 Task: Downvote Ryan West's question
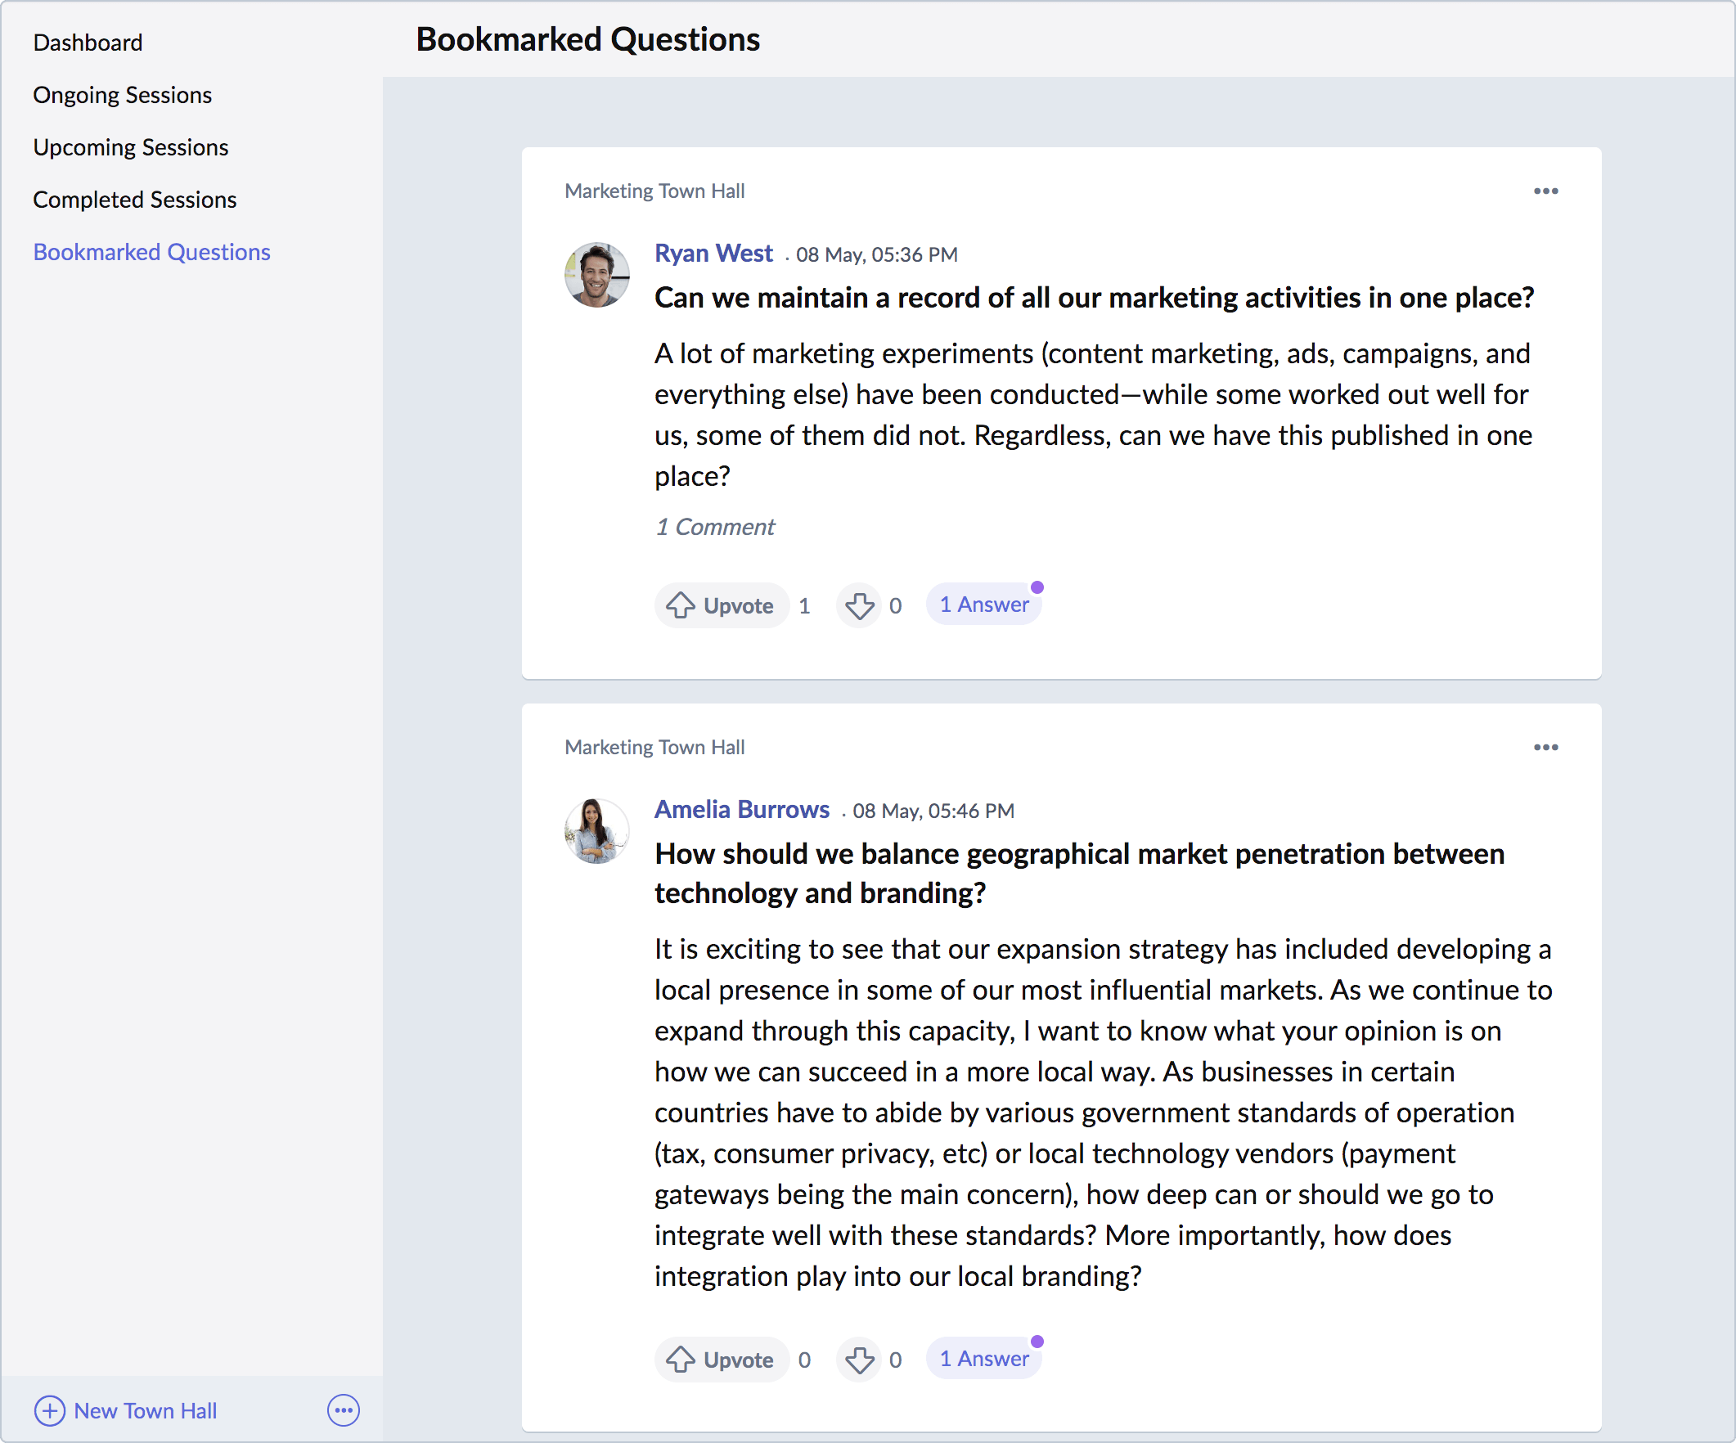point(859,606)
